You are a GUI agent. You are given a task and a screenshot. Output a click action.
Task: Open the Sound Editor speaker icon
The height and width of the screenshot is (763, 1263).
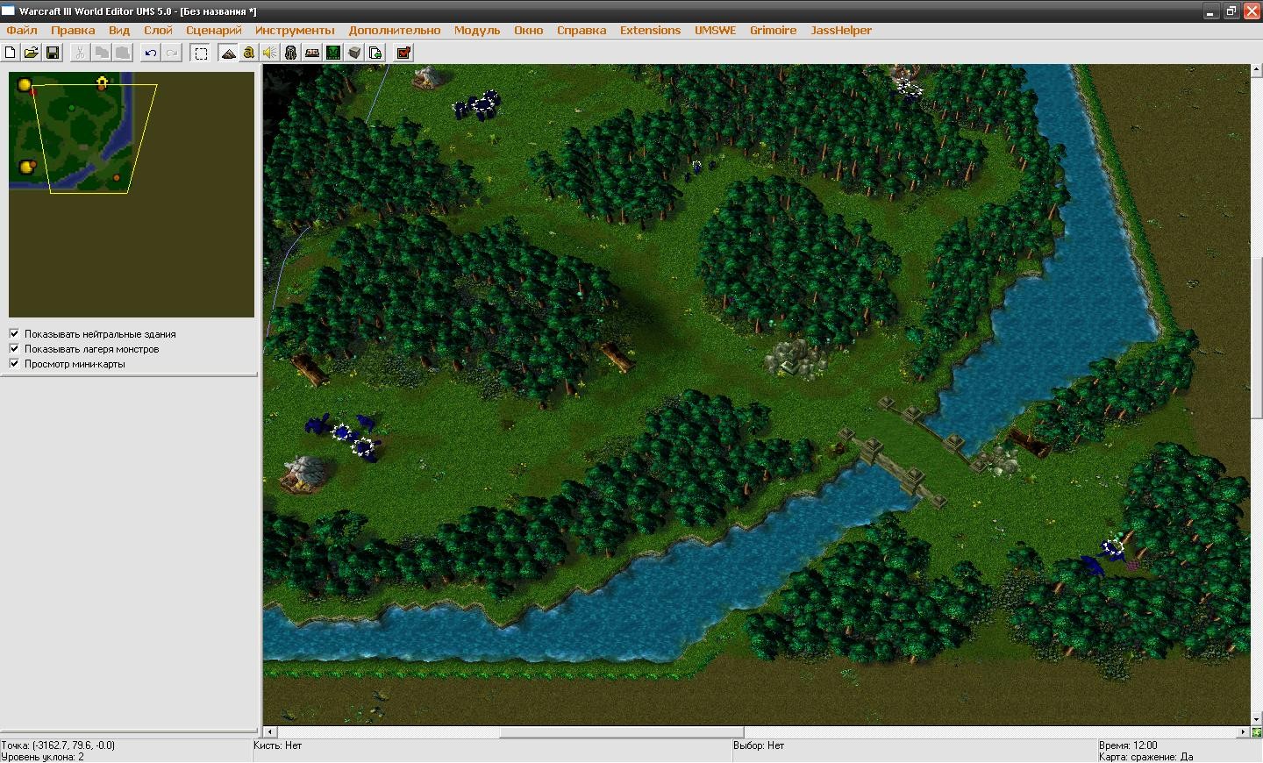pos(270,53)
